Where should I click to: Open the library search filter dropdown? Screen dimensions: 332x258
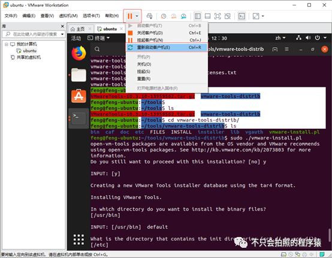(62, 34)
